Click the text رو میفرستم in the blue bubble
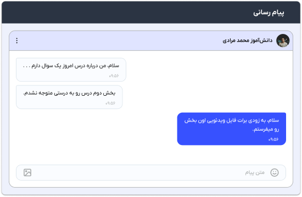This screenshot has width=302, height=197. [x=266, y=129]
